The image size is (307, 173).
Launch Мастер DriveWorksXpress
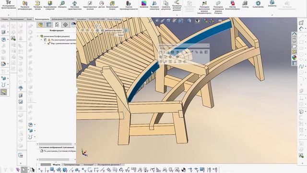tap(232, 5)
